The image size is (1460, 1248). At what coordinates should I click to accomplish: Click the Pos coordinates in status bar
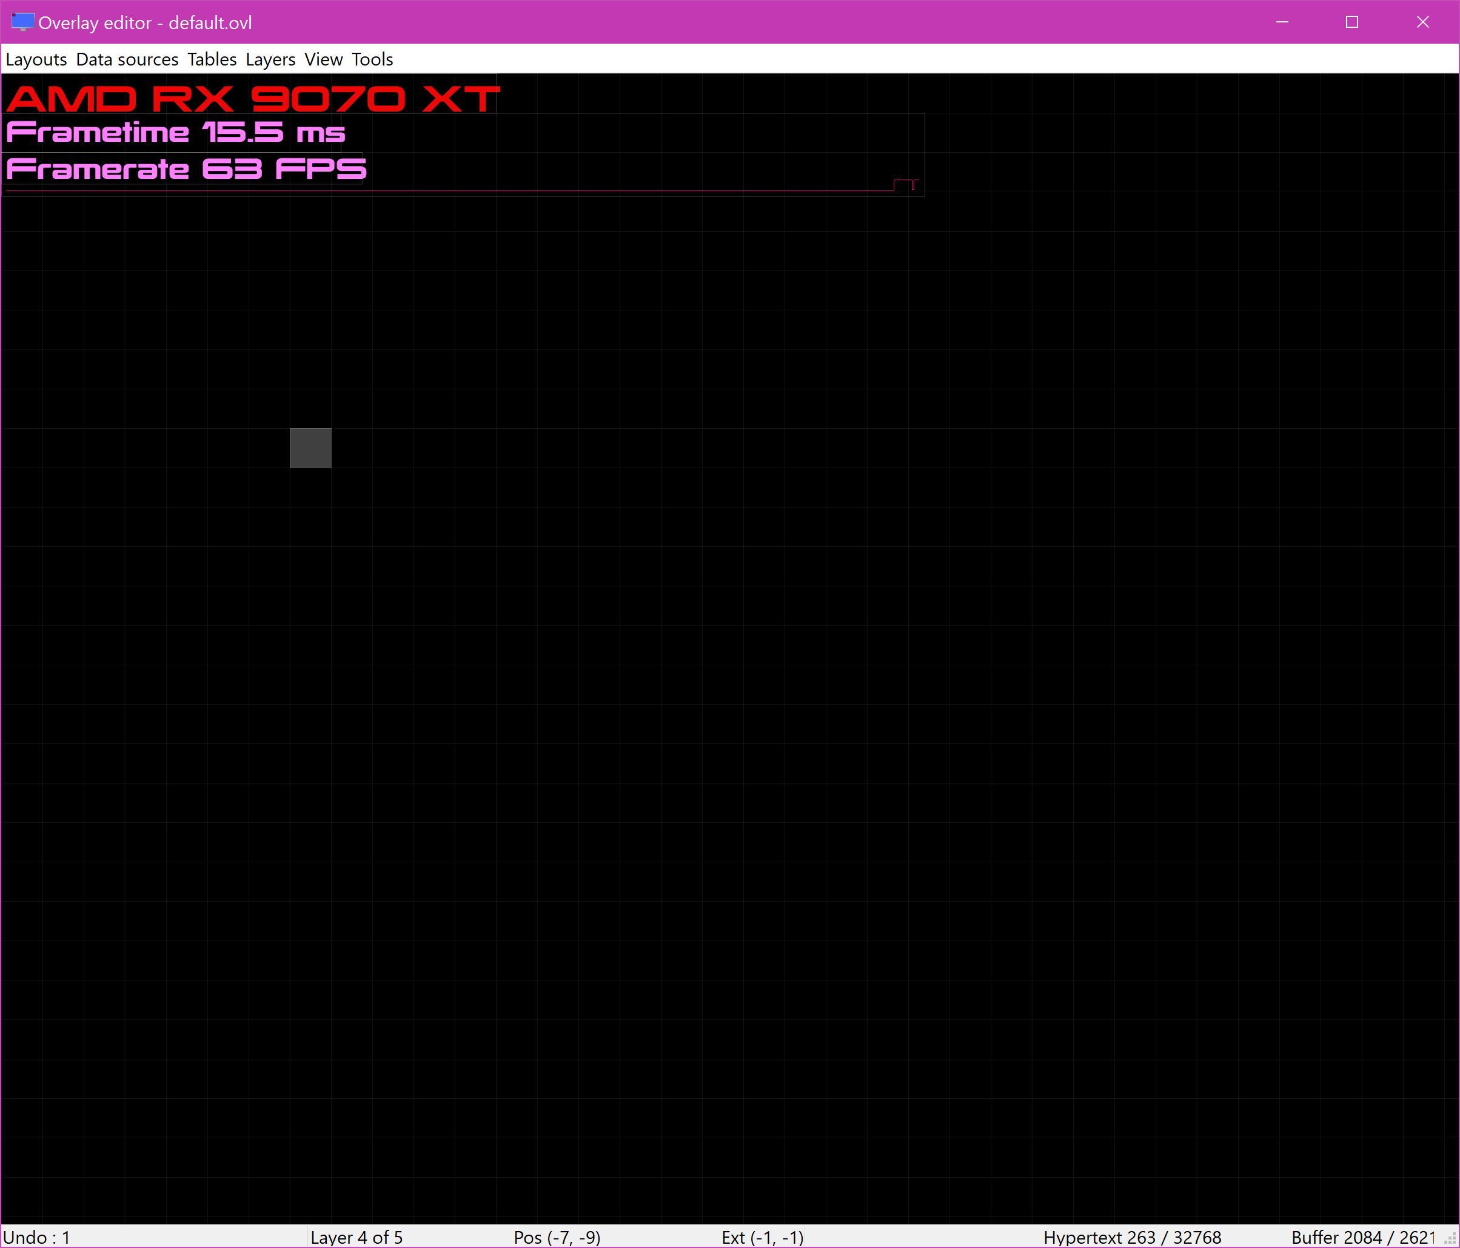pyautogui.click(x=557, y=1236)
